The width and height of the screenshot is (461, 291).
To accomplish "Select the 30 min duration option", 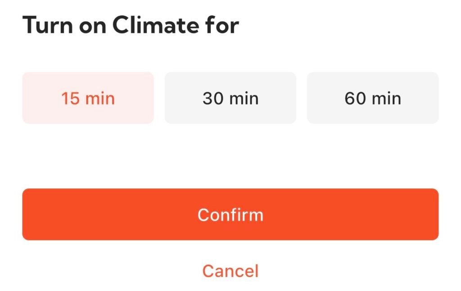I will pyautogui.click(x=230, y=98).
